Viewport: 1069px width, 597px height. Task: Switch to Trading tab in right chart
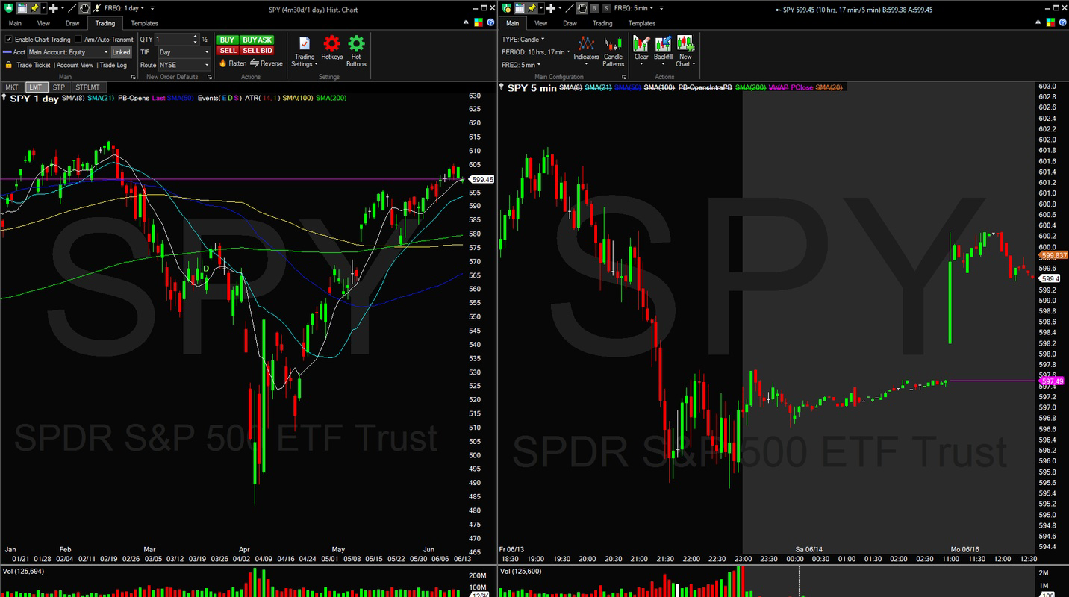pyautogui.click(x=602, y=23)
